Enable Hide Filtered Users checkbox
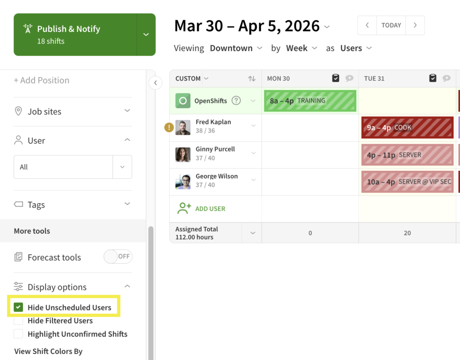 [18, 321]
